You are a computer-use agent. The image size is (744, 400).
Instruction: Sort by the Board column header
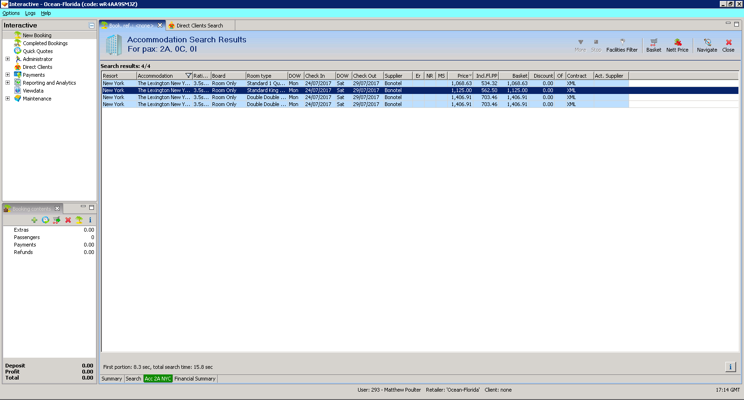point(228,76)
